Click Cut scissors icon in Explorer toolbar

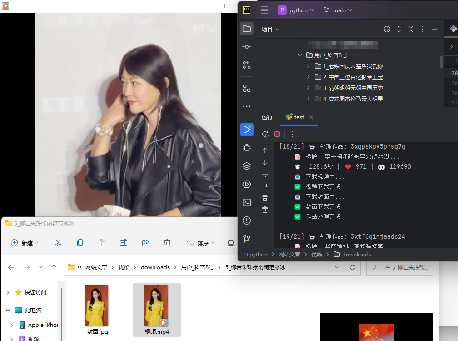pos(58,243)
